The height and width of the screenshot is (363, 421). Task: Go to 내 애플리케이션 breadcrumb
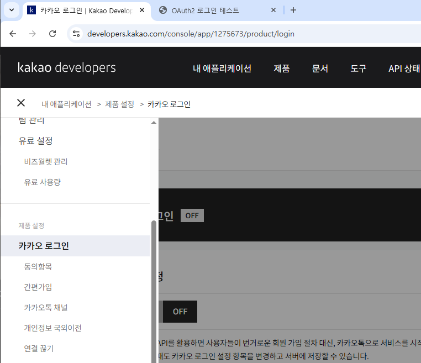[x=66, y=104]
